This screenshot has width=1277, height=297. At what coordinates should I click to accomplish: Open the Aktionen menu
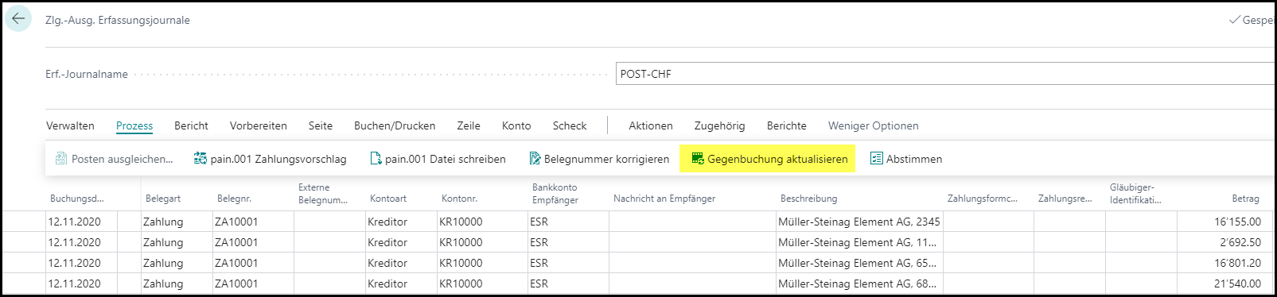pos(651,125)
